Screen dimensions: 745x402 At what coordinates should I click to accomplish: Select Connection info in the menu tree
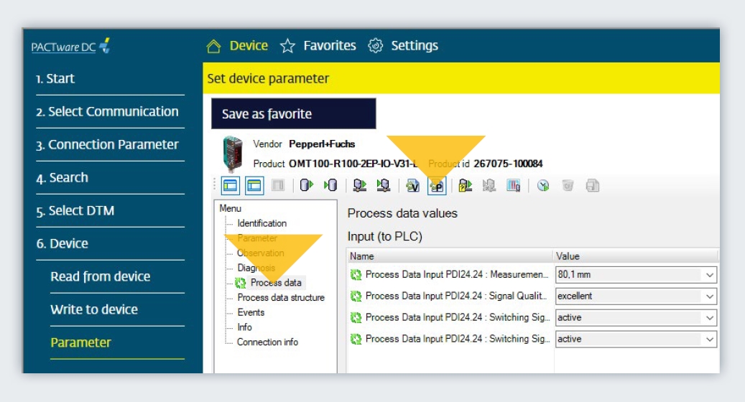coord(267,342)
